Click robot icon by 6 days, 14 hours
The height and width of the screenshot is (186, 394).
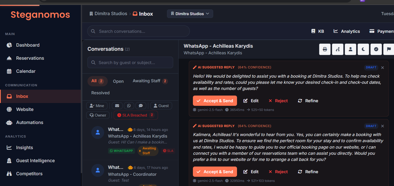coord(130,130)
